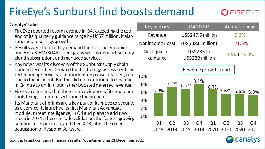Click the 'Next quarter guidance' label
The width and height of the screenshot is (265, 149).
click(x=157, y=55)
